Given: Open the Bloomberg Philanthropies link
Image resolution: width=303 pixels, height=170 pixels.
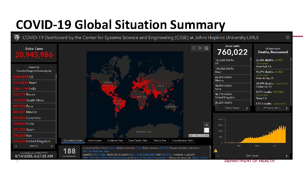Looking at the screenshot, I should point(111,158).
